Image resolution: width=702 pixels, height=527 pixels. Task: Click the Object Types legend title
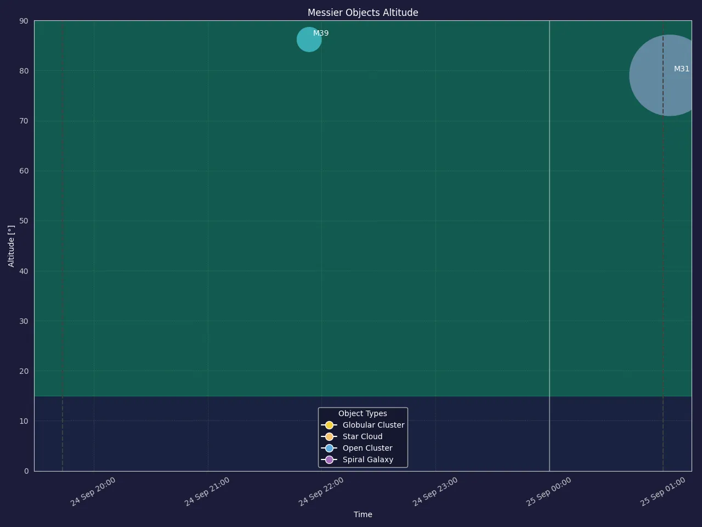363,413
